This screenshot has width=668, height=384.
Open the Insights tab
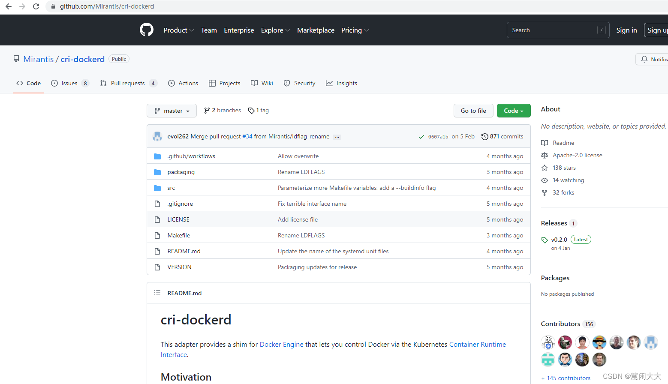[341, 83]
